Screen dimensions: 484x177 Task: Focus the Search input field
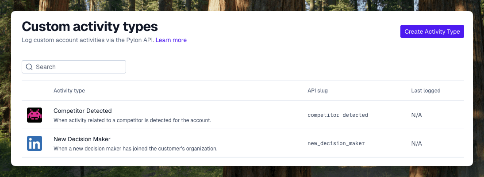pyautogui.click(x=74, y=67)
